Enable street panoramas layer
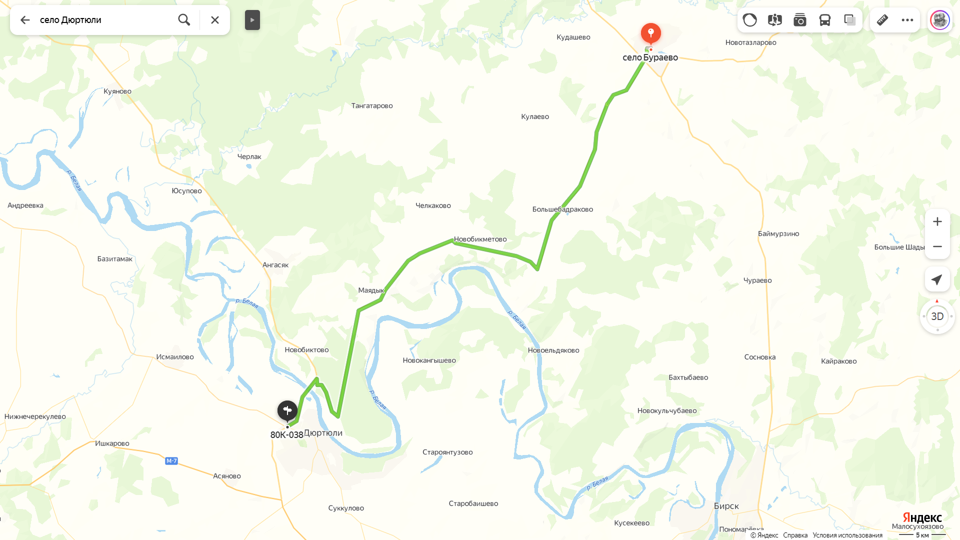960x540 pixels. (775, 20)
